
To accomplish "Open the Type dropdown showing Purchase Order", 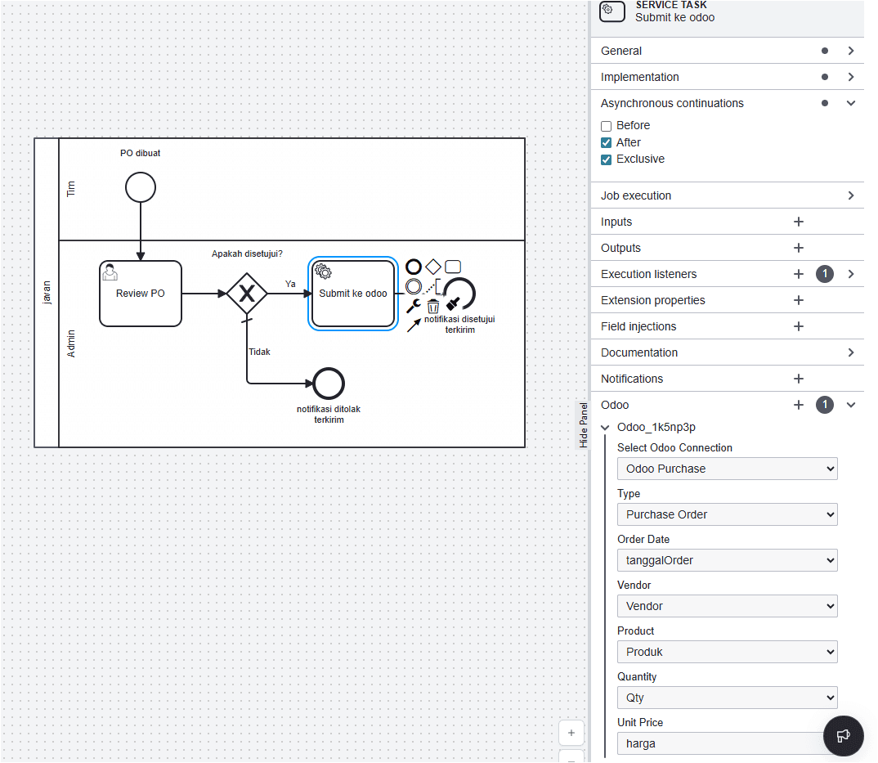I will pos(727,514).
